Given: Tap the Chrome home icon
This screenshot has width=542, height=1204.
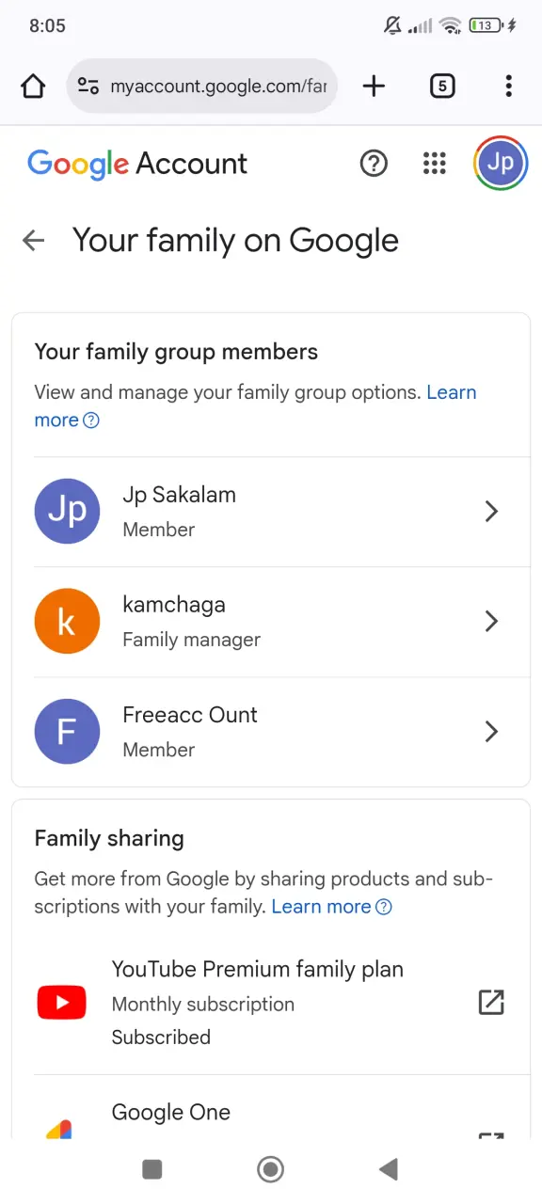Looking at the screenshot, I should tap(33, 87).
